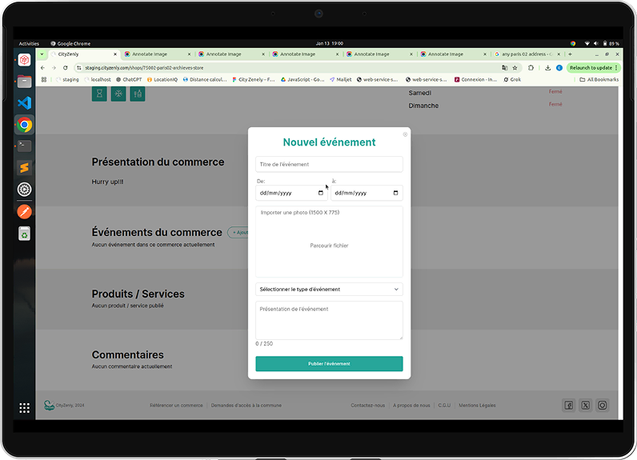This screenshot has height=460, width=637.
Task: Open the system status menu with battery icon
Action: click(603, 43)
